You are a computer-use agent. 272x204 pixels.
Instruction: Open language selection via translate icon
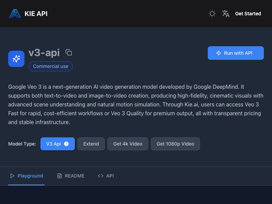225,14
